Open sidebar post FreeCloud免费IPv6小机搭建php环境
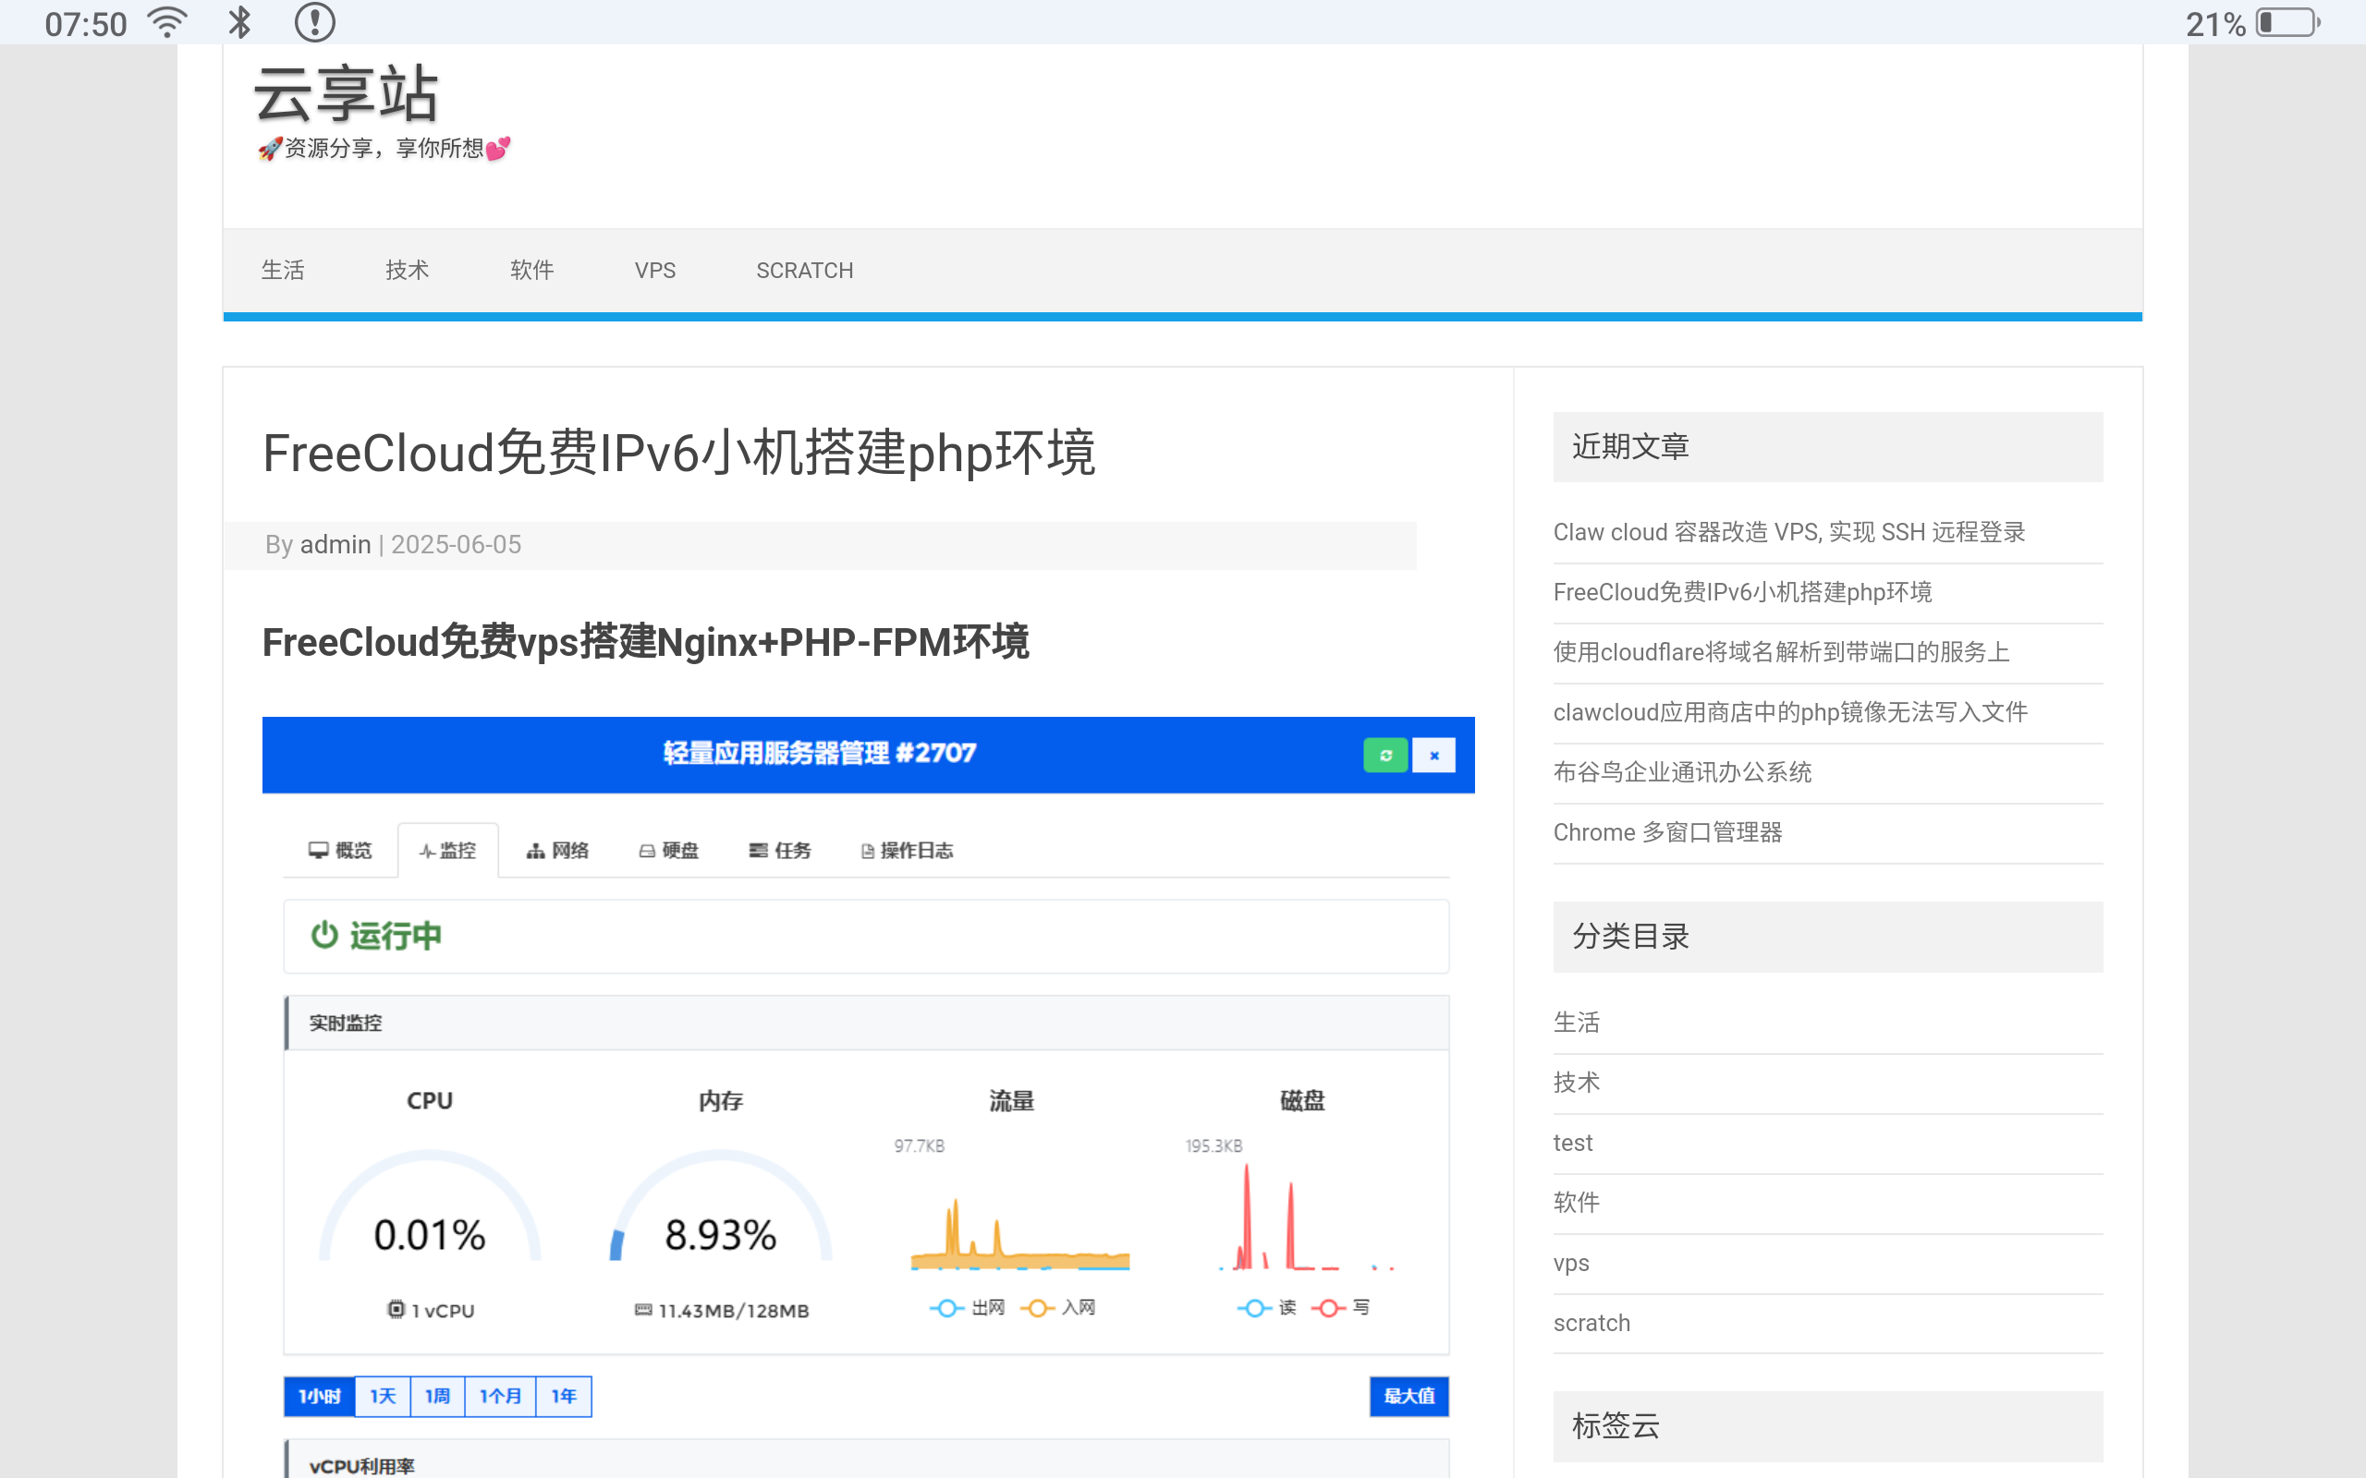 coord(1742,592)
